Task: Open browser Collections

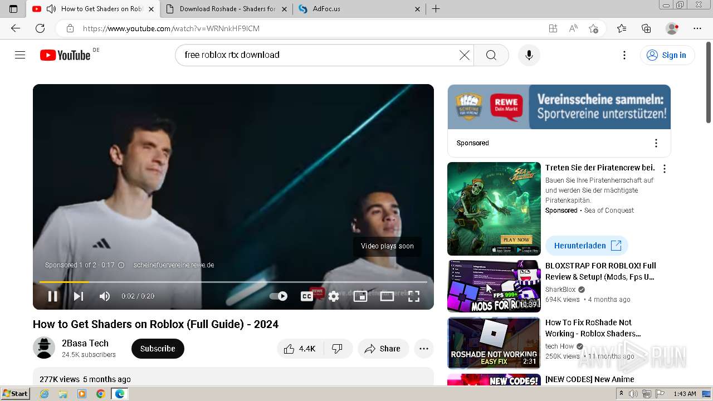Action: coord(646,28)
